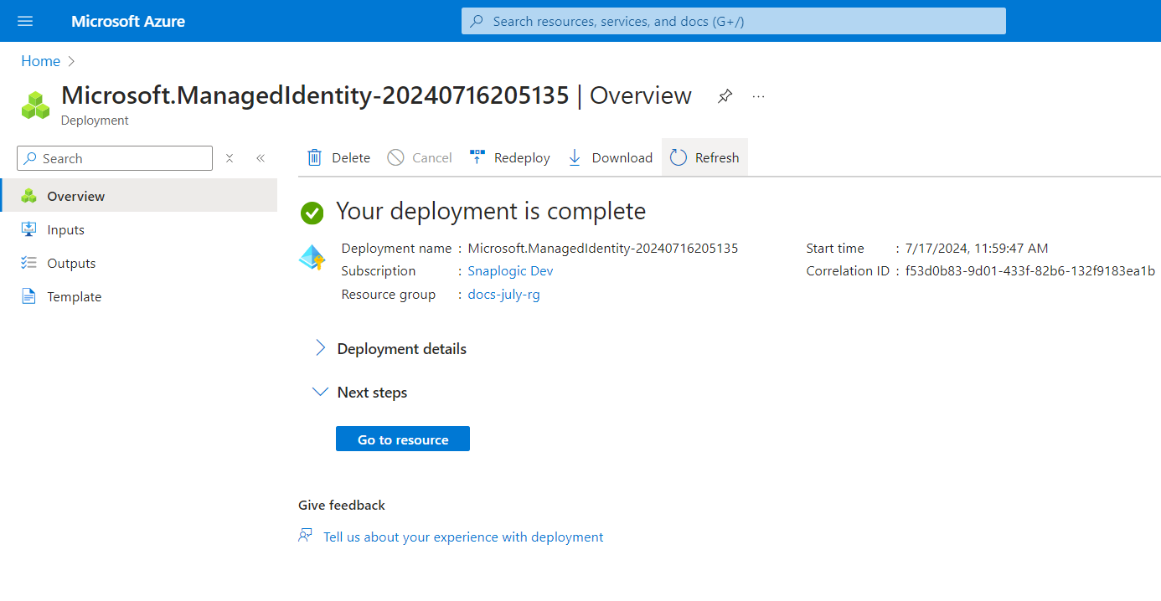Refresh the deployment overview

tap(704, 157)
